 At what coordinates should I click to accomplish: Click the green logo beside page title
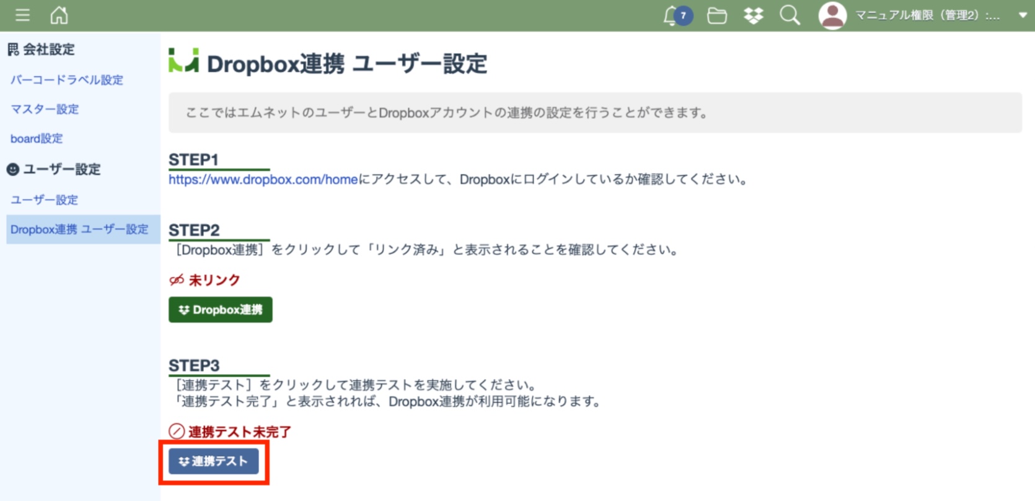(183, 61)
